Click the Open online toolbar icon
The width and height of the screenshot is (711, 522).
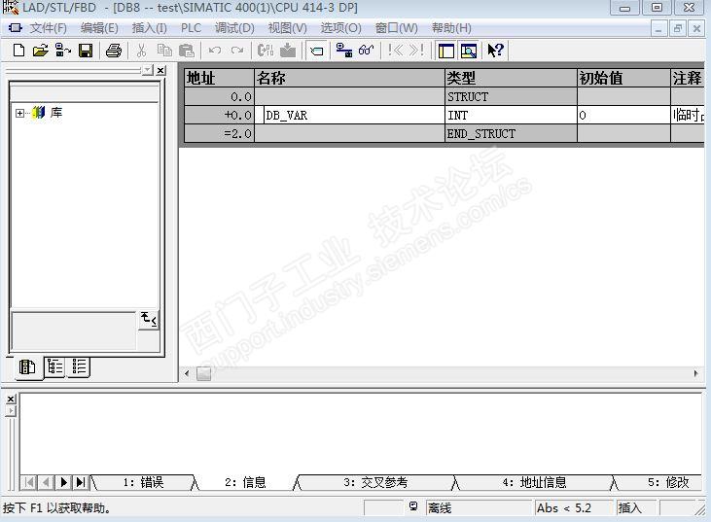point(62,51)
